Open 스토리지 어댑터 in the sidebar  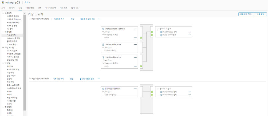click(x=13, y=16)
